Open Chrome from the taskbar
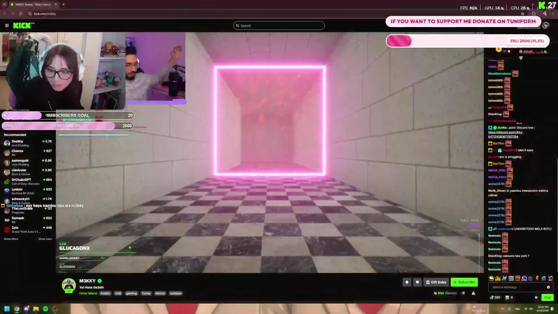 point(17,309)
